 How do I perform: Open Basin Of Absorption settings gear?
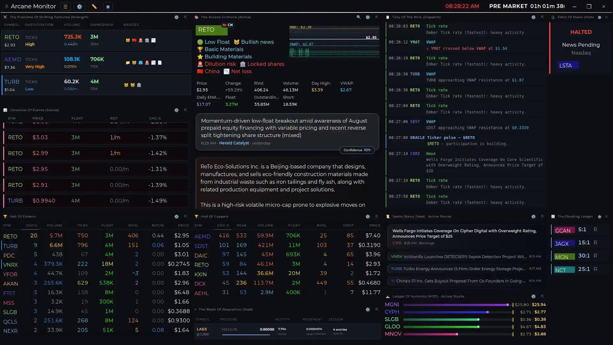coord(368,309)
